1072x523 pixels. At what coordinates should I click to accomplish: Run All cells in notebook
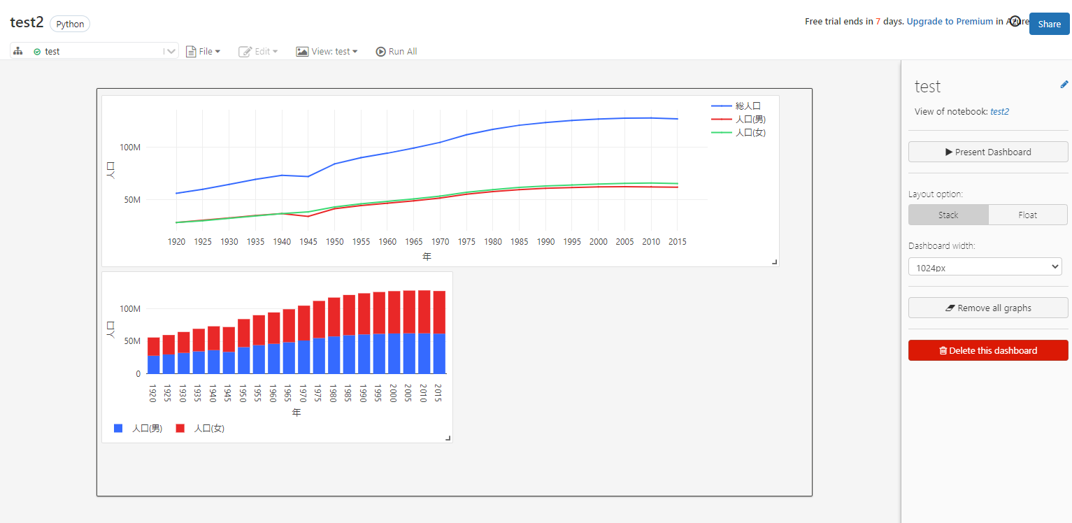(x=396, y=51)
